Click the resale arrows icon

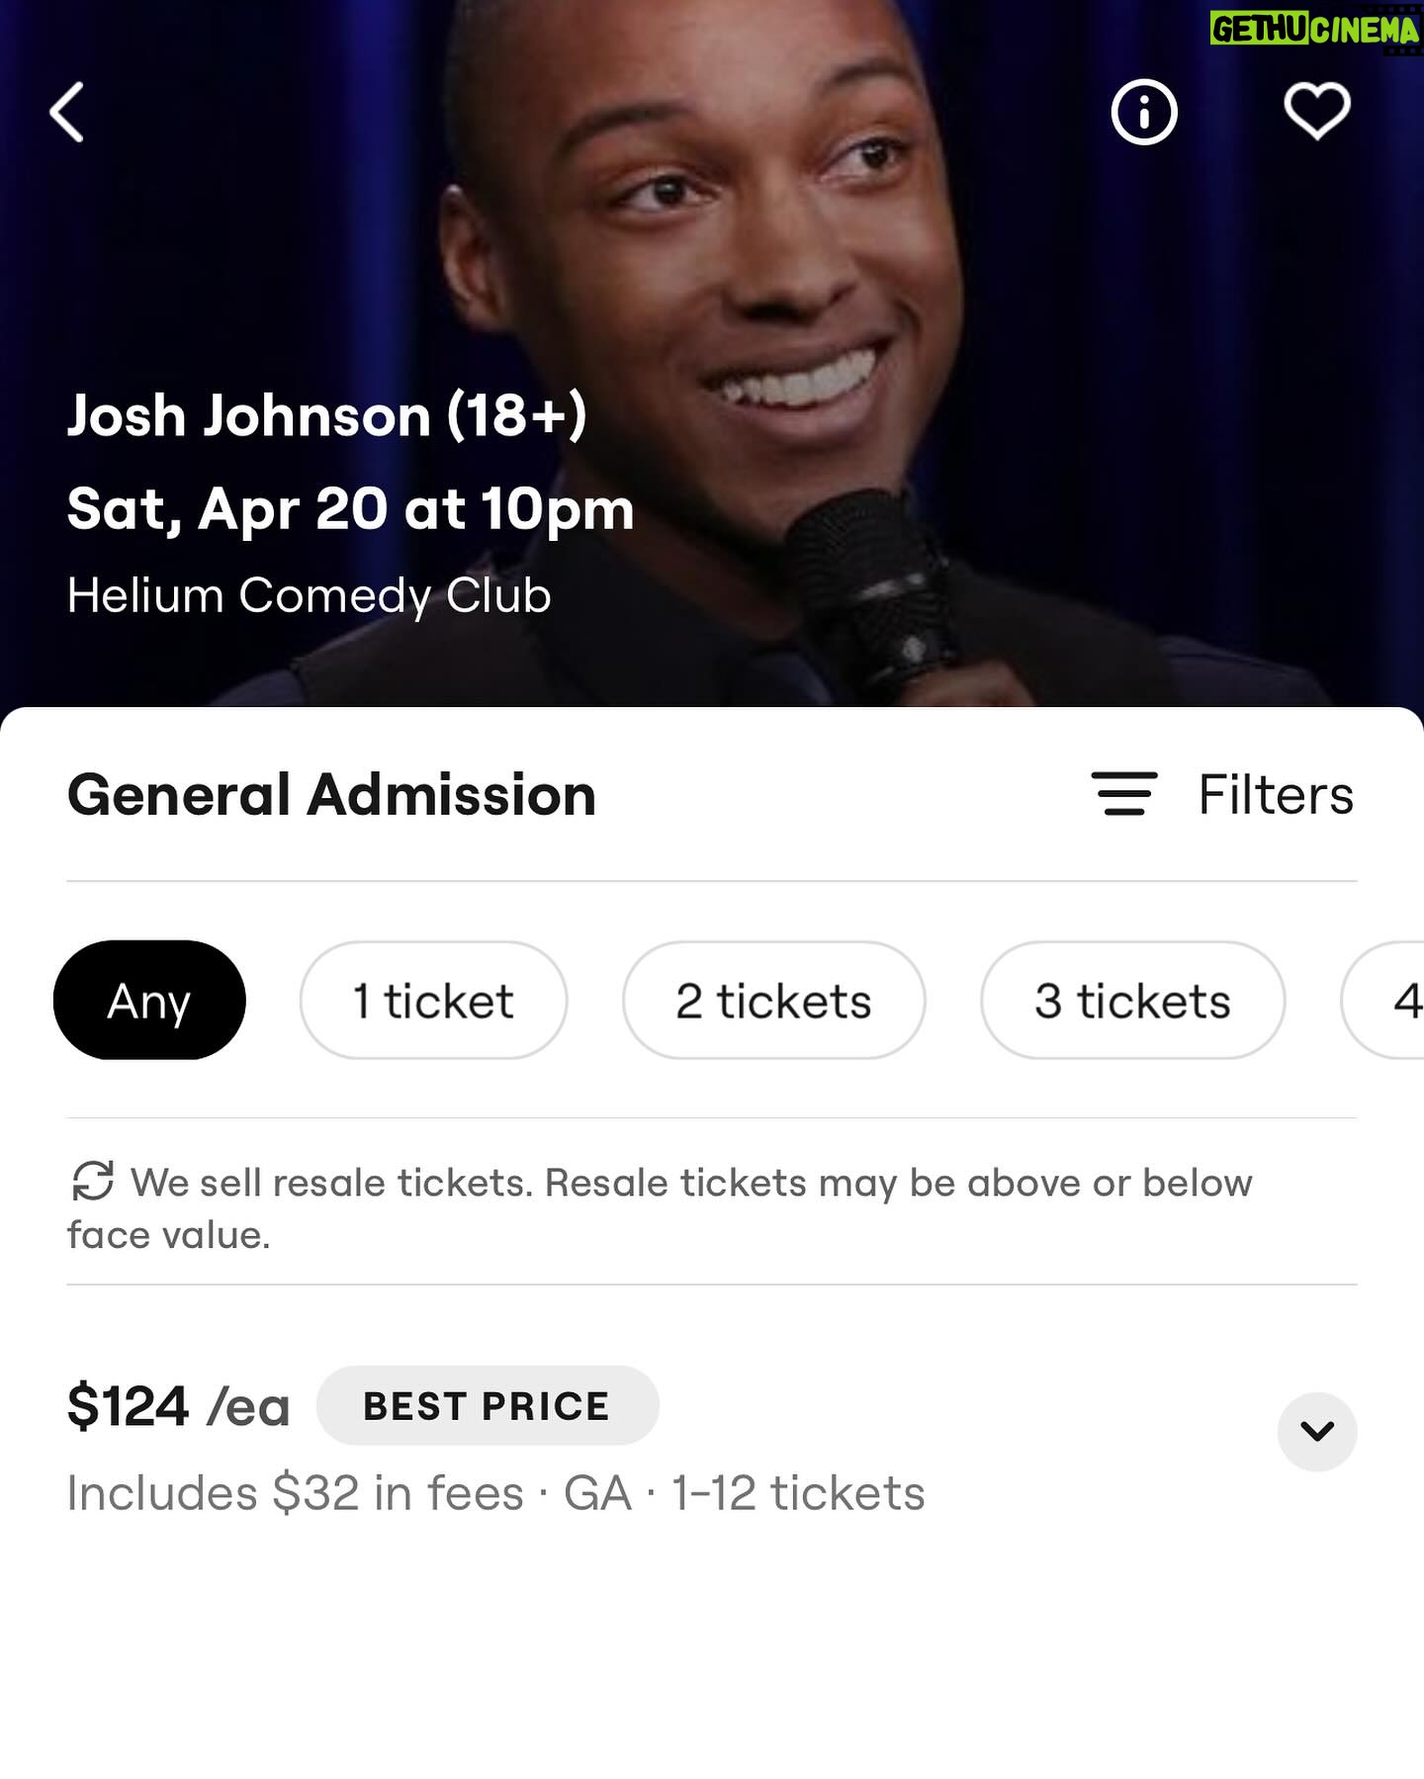coord(93,1181)
